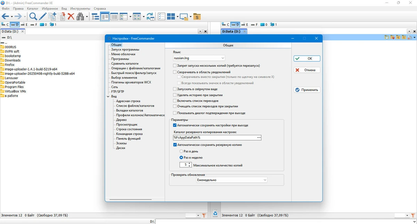Click the 'Применить' button

click(x=307, y=90)
